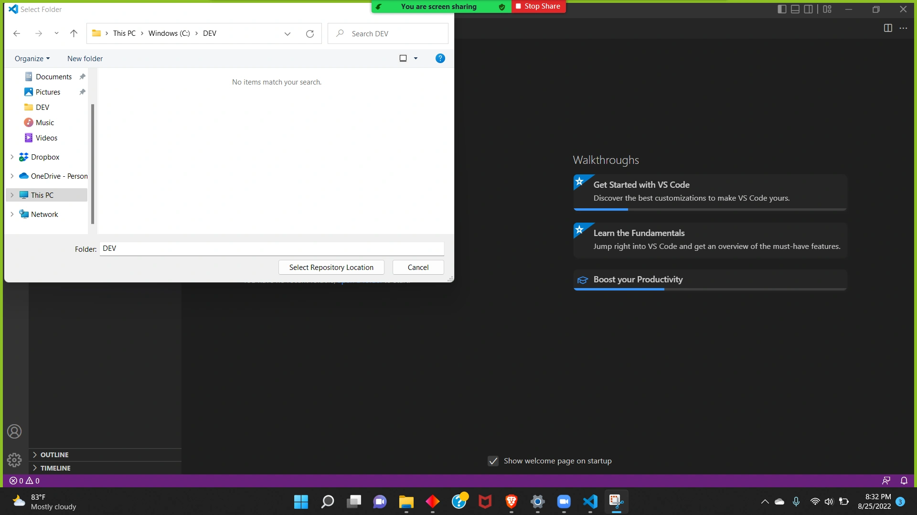Open the Customize Layout icon
The image size is (917, 515).
(x=827, y=9)
